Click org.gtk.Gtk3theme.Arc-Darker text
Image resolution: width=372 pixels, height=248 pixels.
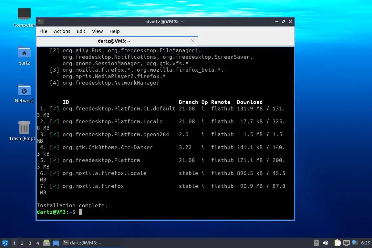[108, 147]
